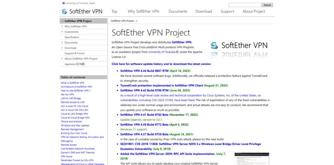Open Documents in the top navigation
The width and height of the screenshot is (334, 165).
[x=178, y=11]
